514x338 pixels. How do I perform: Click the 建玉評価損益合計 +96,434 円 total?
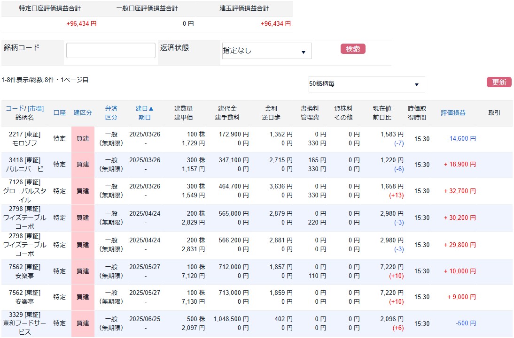pos(276,24)
